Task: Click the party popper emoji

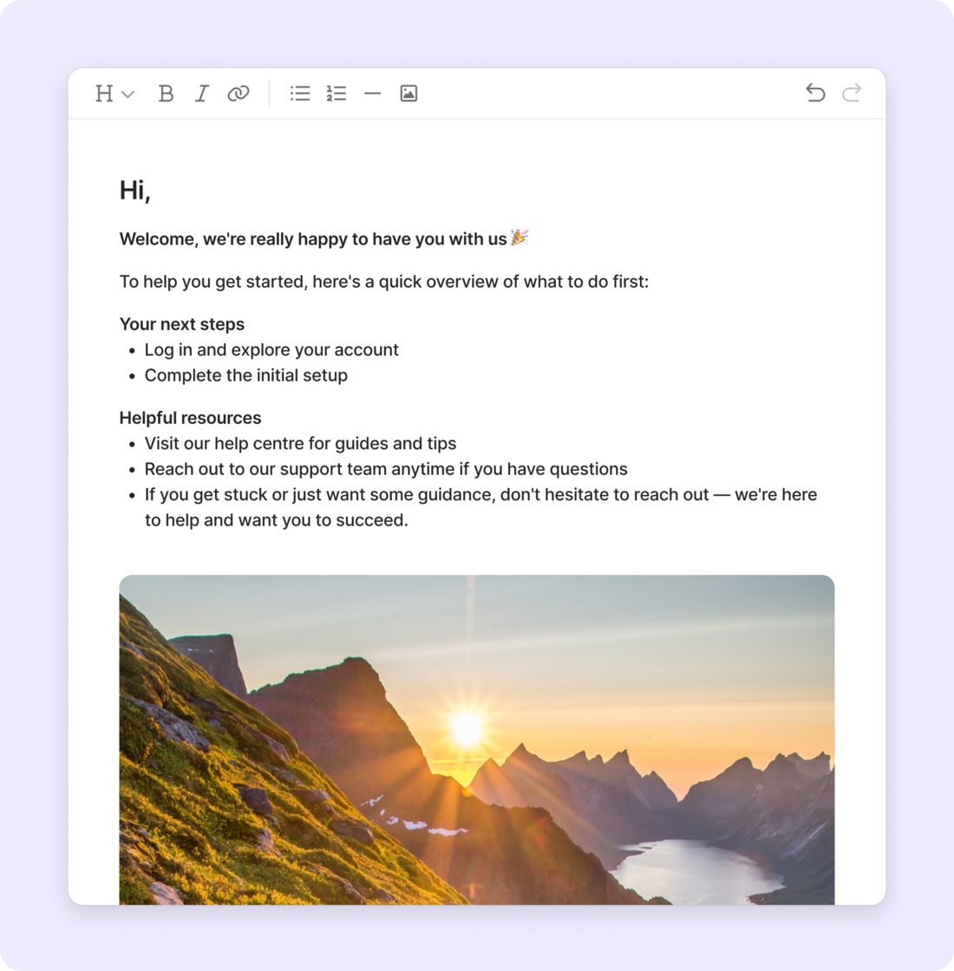Action: 519,238
